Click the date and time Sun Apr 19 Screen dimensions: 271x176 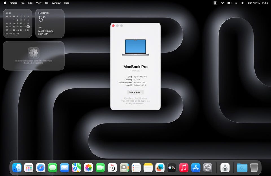point(258,3)
